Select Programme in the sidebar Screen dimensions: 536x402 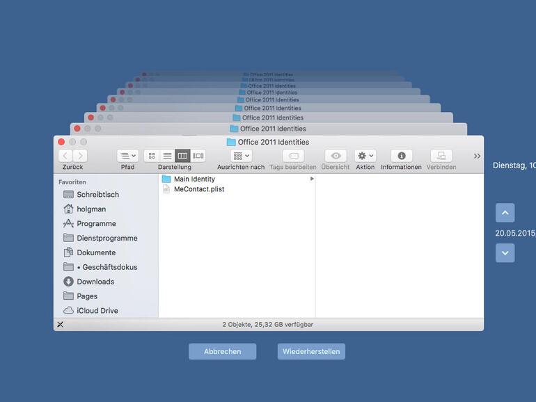(x=90, y=223)
